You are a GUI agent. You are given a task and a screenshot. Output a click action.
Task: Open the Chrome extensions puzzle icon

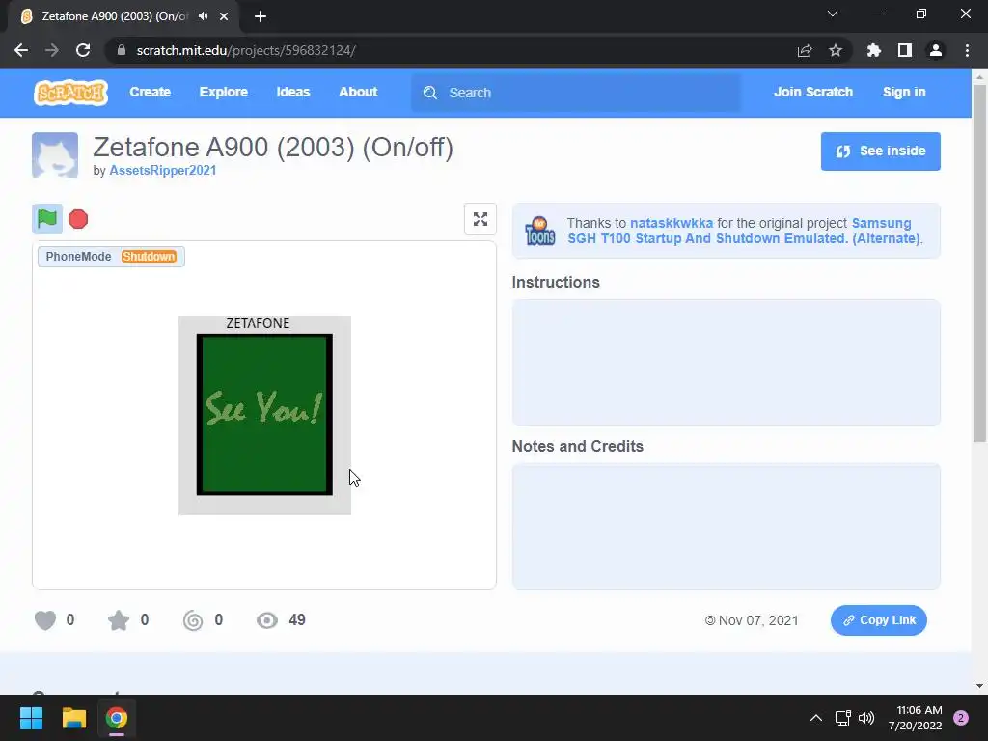pos(874,50)
